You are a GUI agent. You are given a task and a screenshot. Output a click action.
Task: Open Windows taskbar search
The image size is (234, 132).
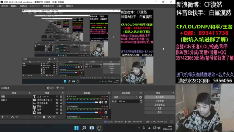coord(84,128)
